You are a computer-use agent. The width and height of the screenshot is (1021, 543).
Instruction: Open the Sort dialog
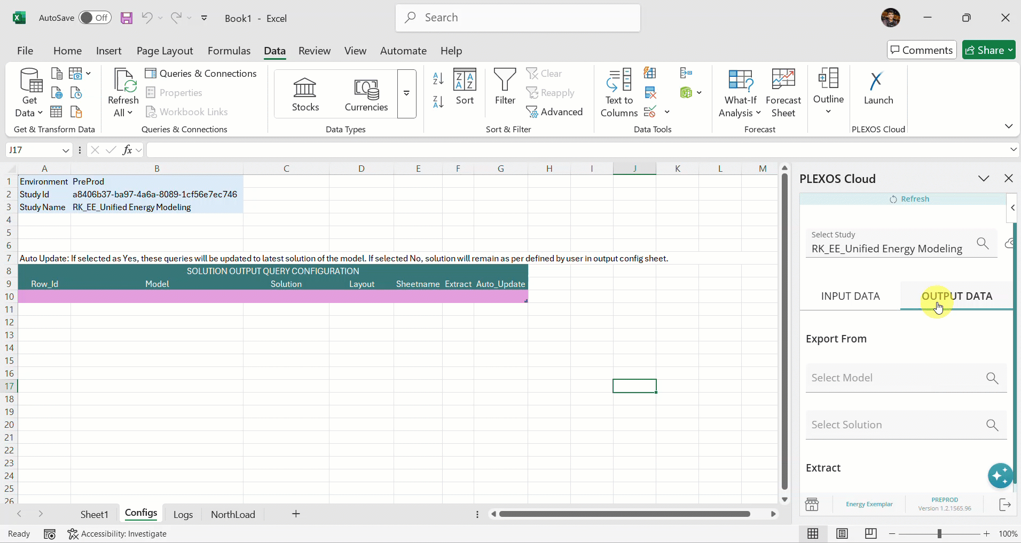[x=465, y=87]
